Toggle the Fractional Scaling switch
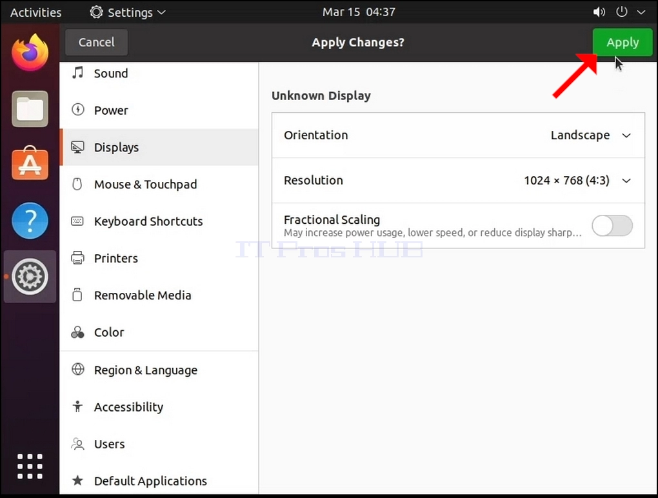The image size is (658, 498). [612, 226]
